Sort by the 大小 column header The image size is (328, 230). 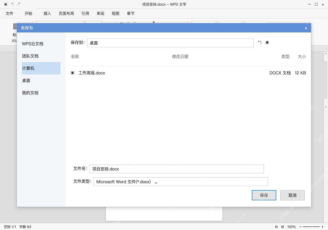tap(302, 56)
